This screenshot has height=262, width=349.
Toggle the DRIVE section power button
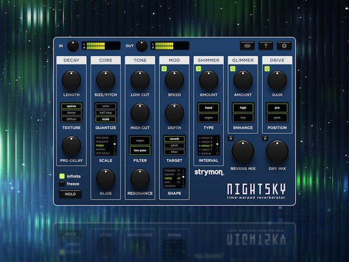268,69
